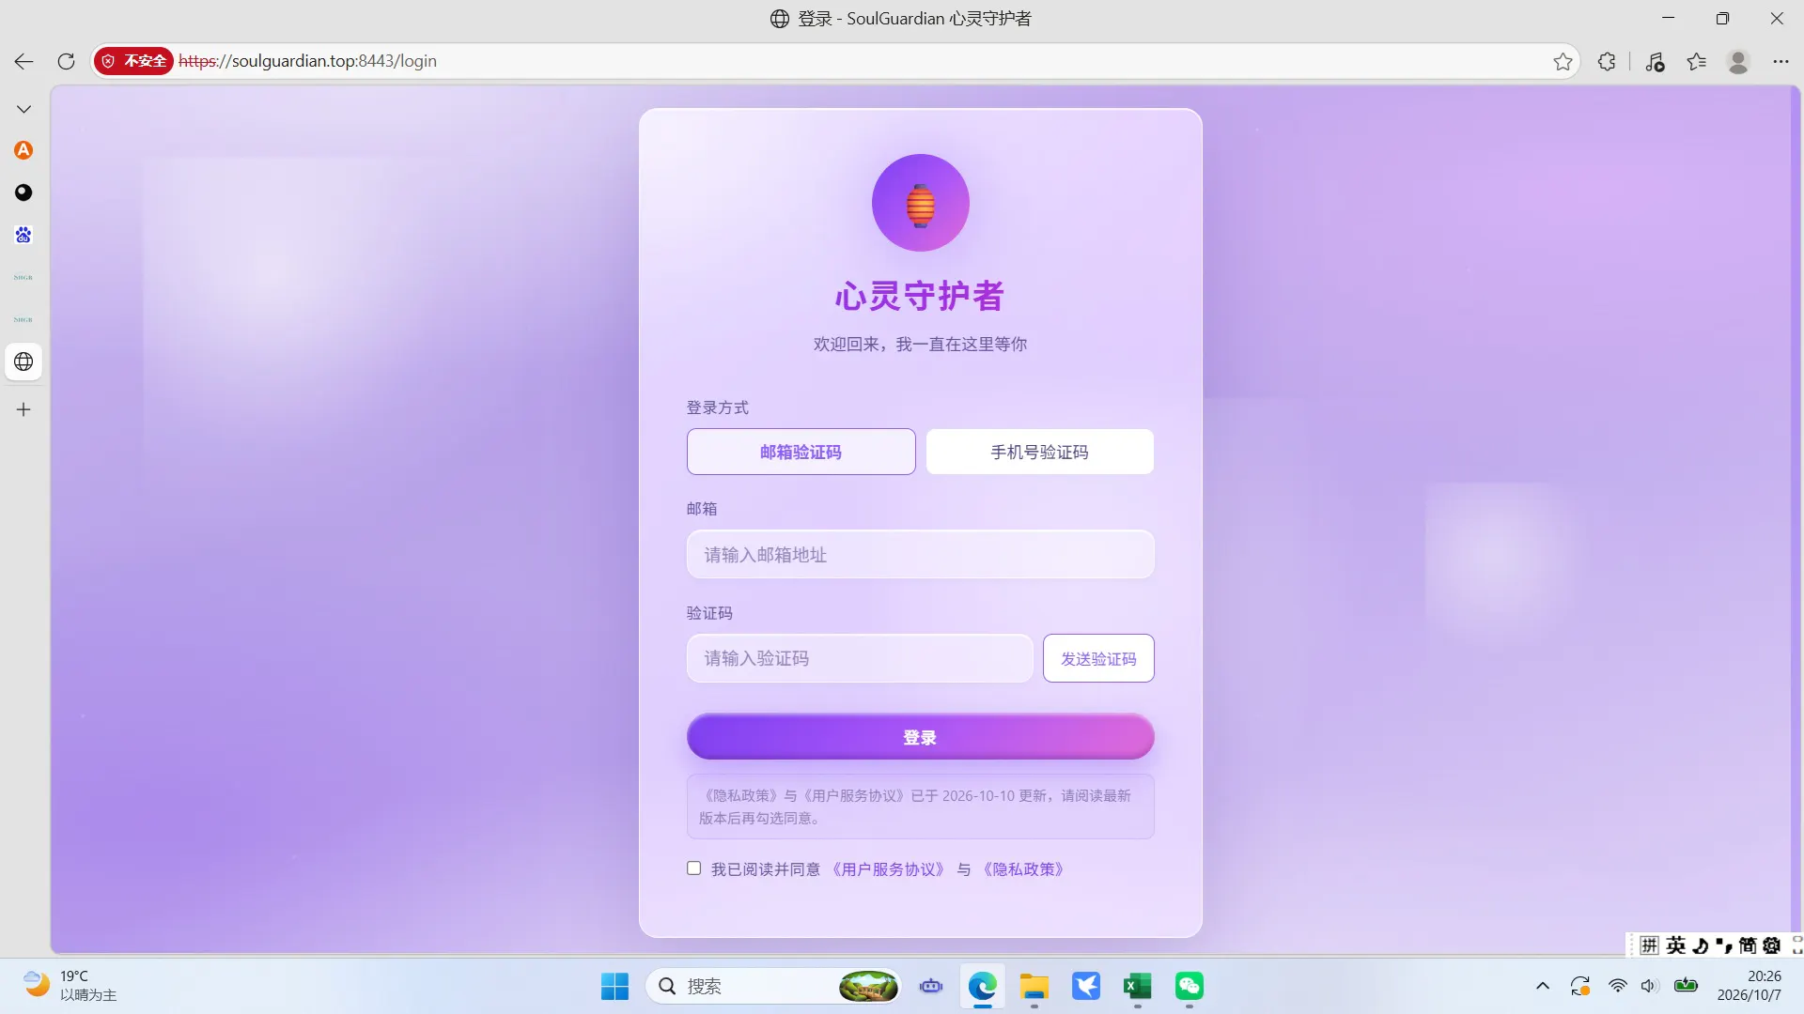Show hidden system tray icons
This screenshot has height=1014, width=1804.
click(x=1543, y=986)
